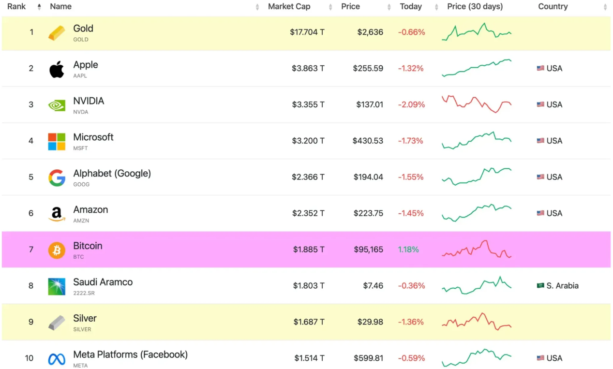This screenshot has height=369, width=613.
Task: Click the Saudi Aramco 30-day price chart
Action: click(477, 285)
